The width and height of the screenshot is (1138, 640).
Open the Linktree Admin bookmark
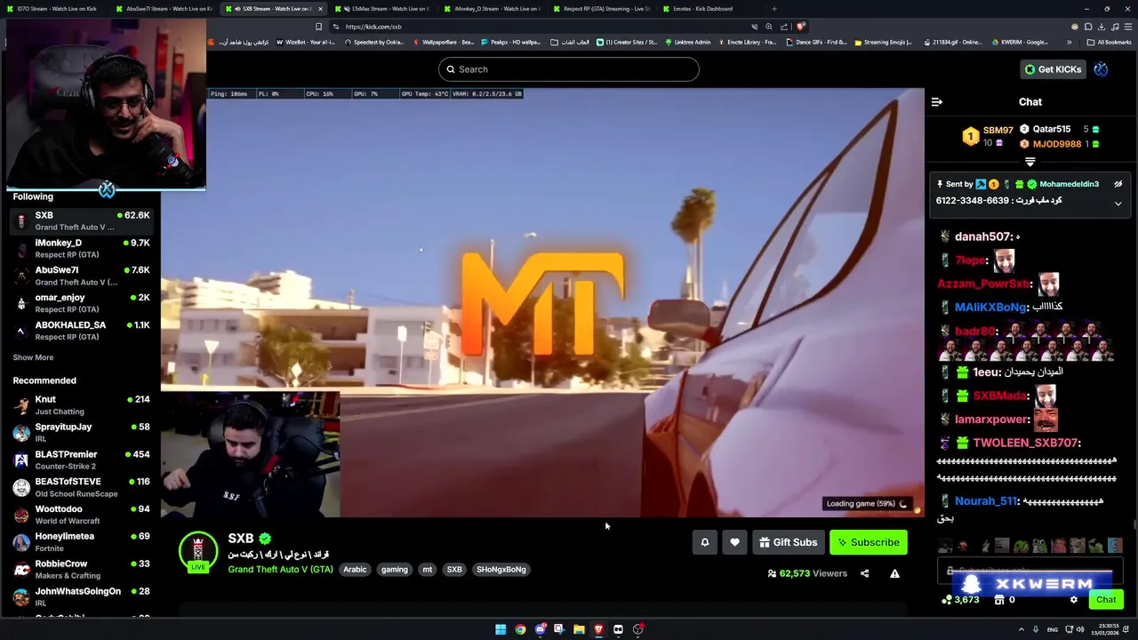click(x=687, y=42)
